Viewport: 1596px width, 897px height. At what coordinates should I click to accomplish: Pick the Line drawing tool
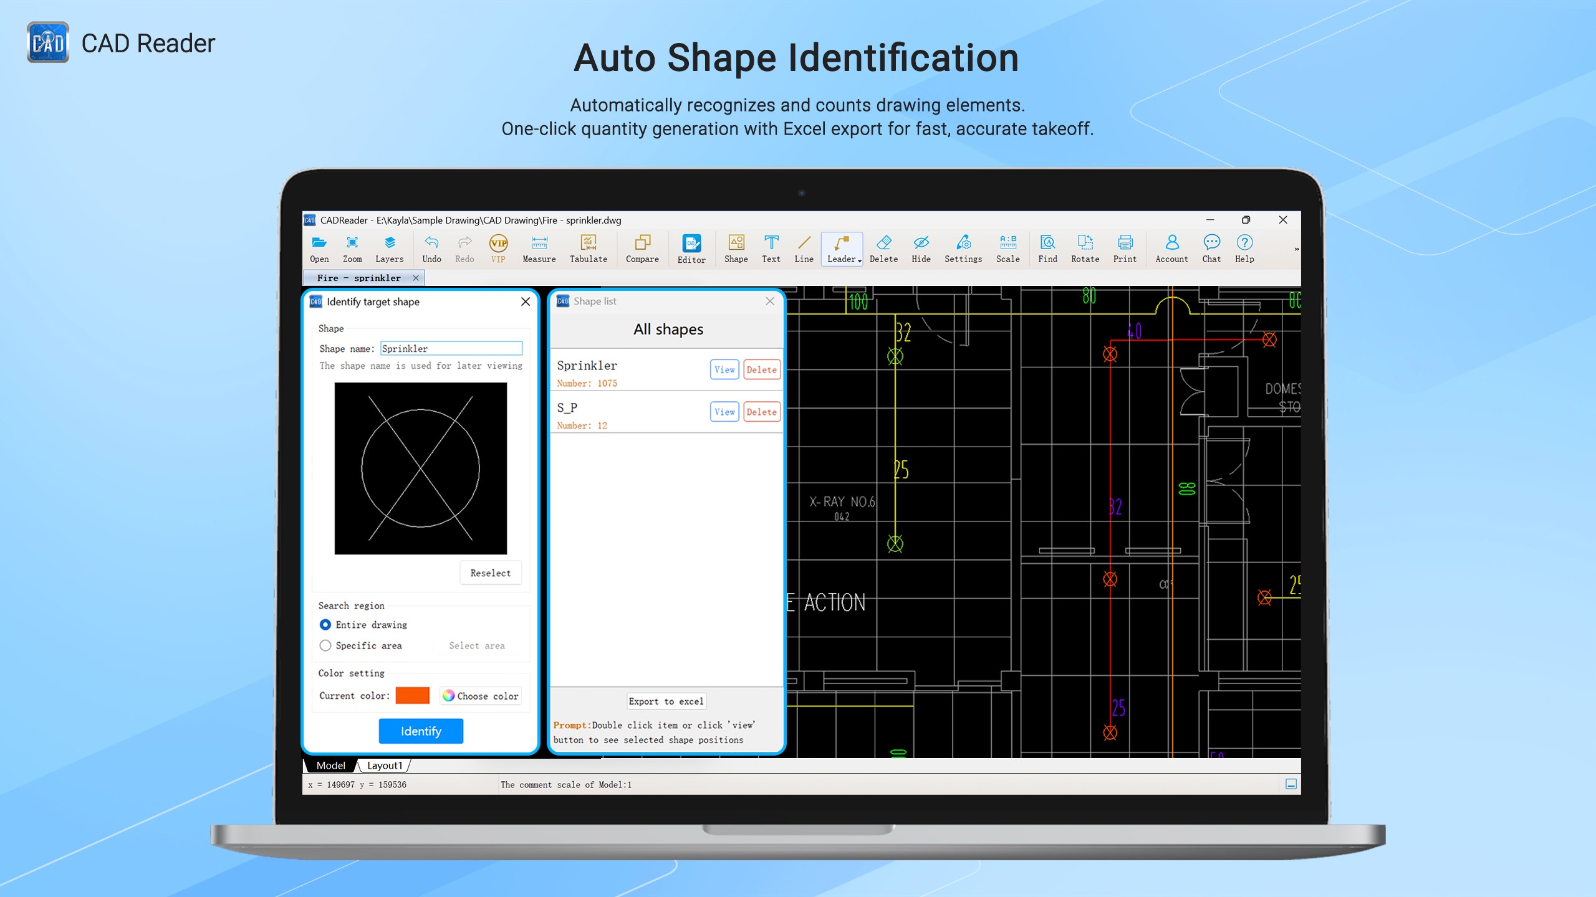(804, 249)
